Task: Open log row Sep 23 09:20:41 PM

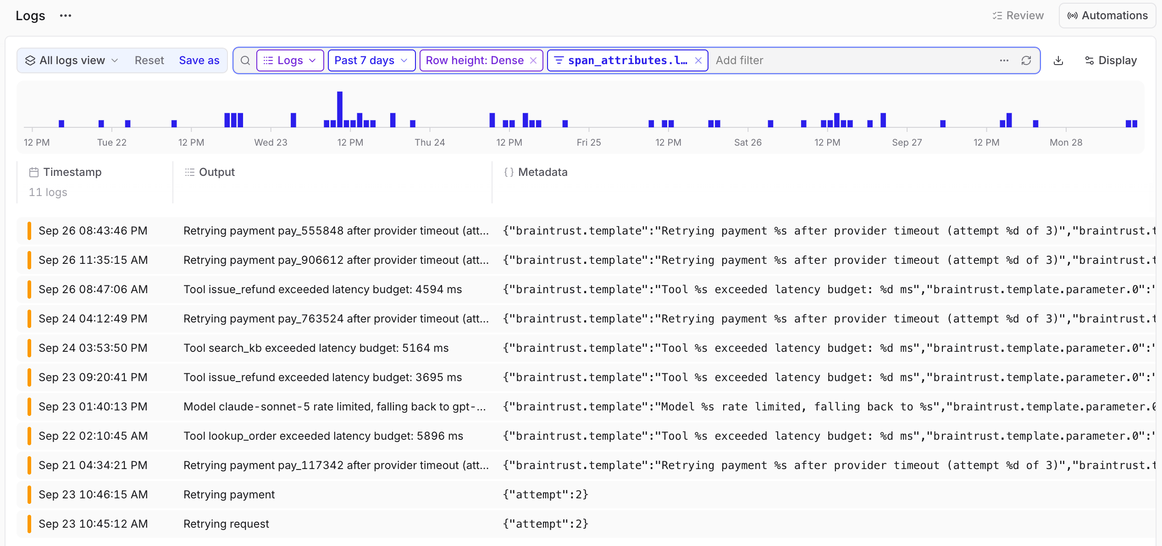Action: click(x=586, y=377)
